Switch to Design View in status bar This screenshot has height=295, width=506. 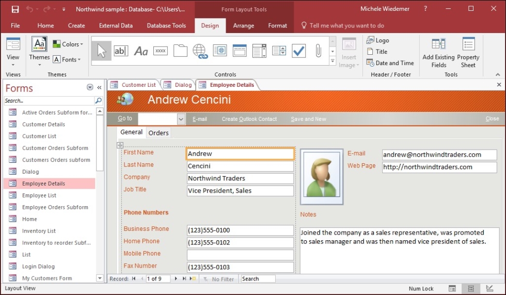click(x=489, y=289)
